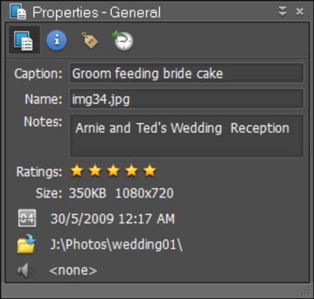Set rating to five stars
Screen dimensions: 314x299
click(150, 171)
